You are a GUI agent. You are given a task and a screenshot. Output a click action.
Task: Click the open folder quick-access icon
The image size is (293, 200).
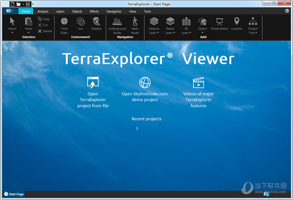point(19,4)
